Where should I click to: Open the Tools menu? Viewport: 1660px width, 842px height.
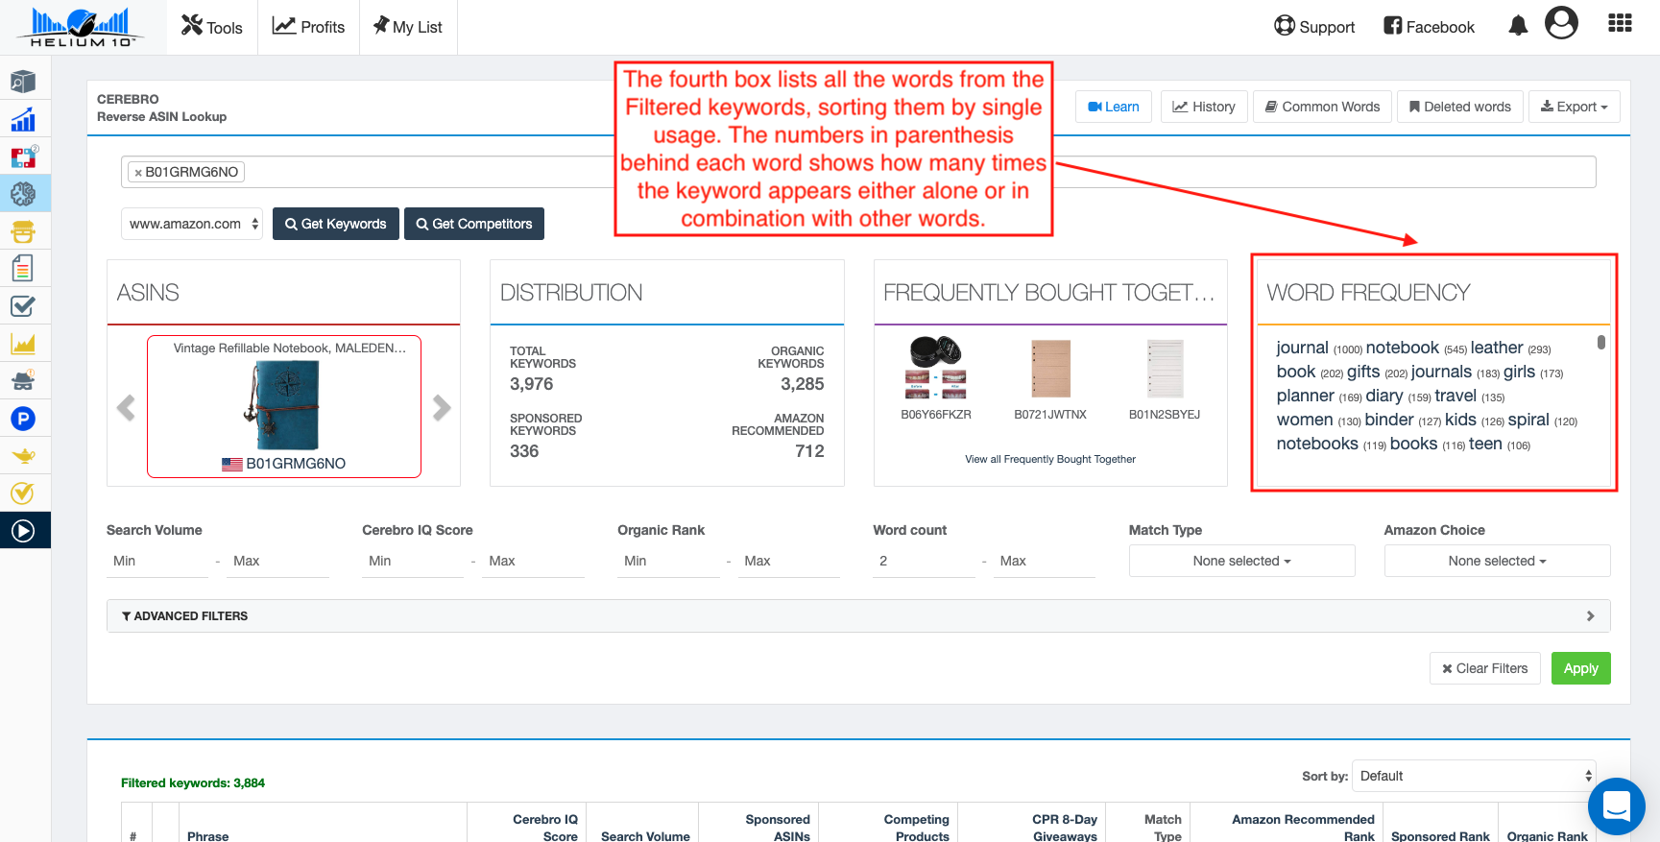point(212,27)
